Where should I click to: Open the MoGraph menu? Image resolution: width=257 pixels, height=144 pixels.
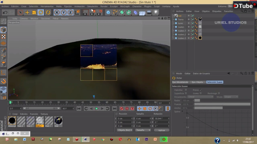(x=125, y=6)
